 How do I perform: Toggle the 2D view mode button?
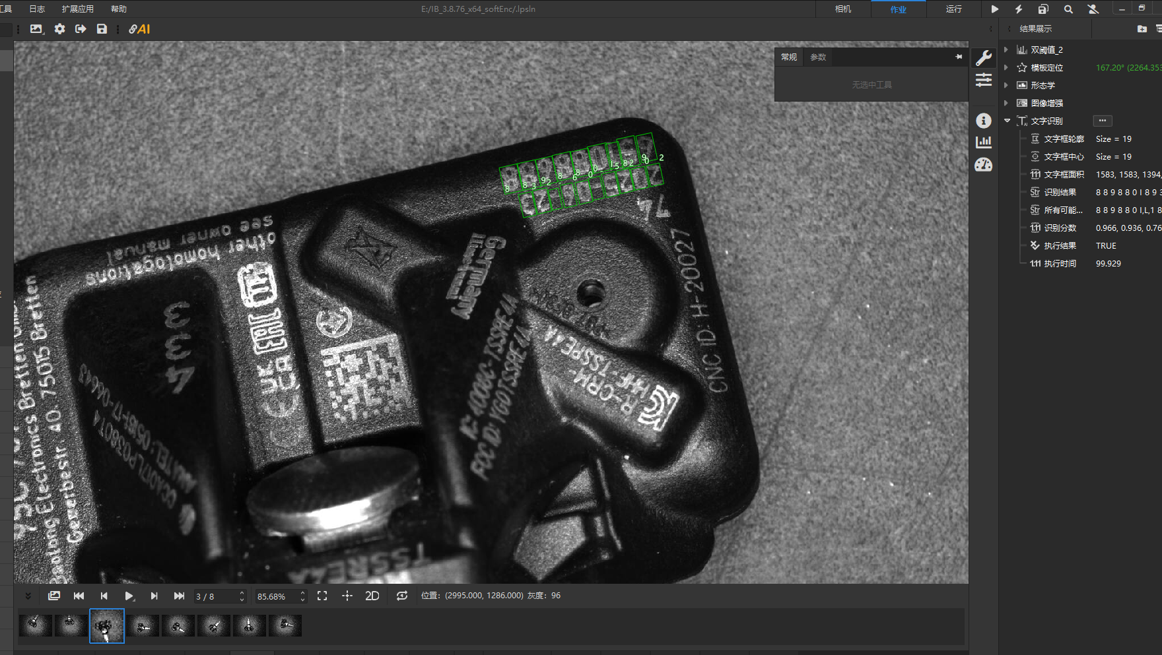[x=372, y=596]
